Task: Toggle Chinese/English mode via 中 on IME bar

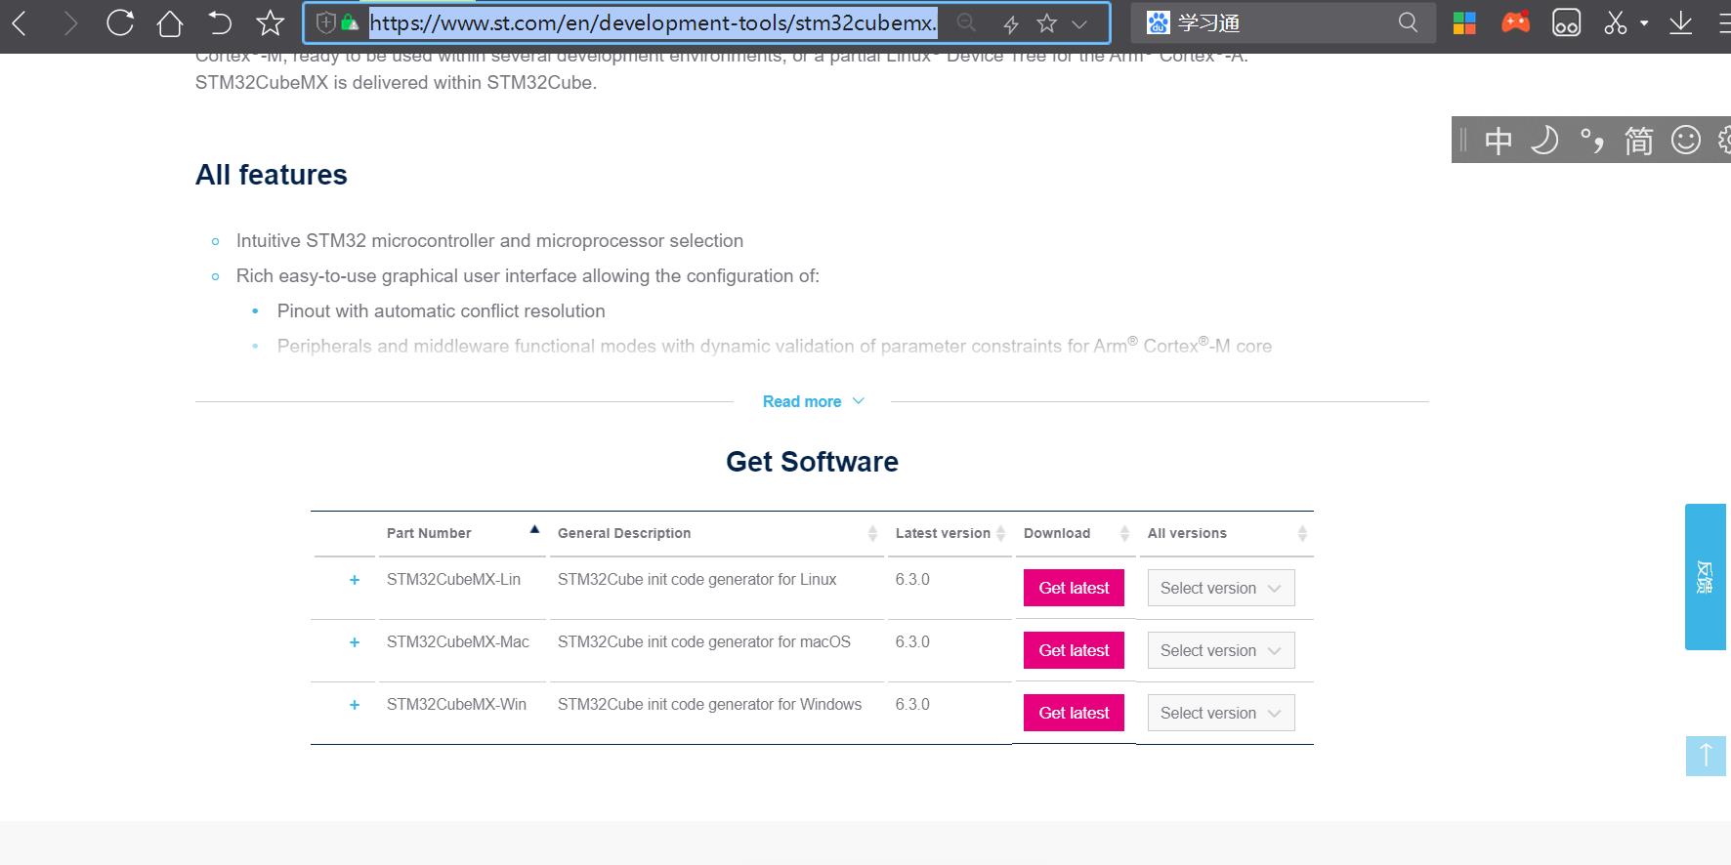Action: click(1499, 141)
